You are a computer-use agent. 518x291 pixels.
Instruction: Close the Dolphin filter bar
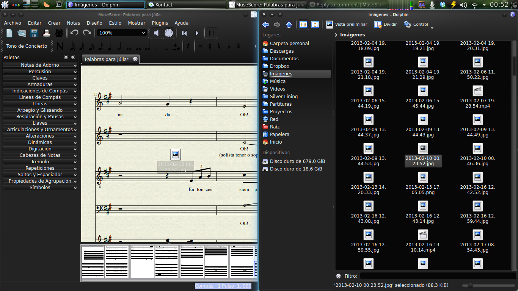(339, 276)
